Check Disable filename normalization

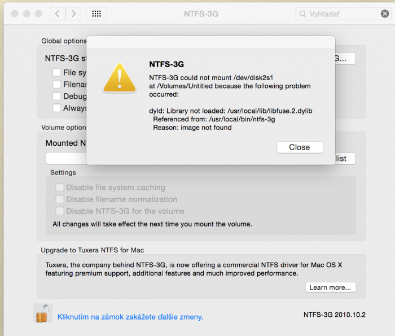[60, 199]
